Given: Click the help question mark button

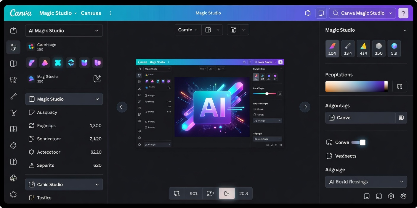Looking at the screenshot, I should pyautogui.click(x=403, y=13).
